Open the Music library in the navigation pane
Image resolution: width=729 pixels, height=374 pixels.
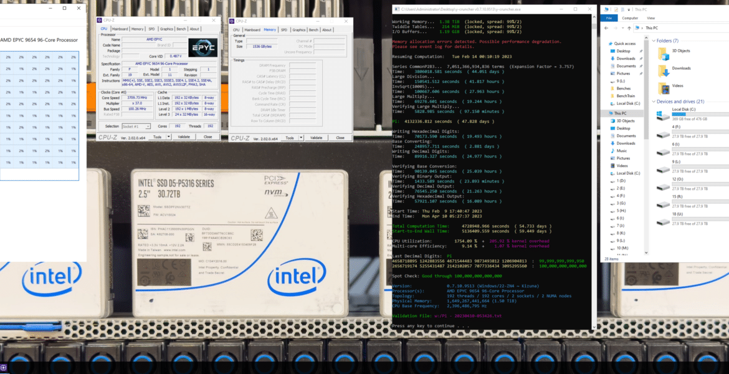point(622,151)
